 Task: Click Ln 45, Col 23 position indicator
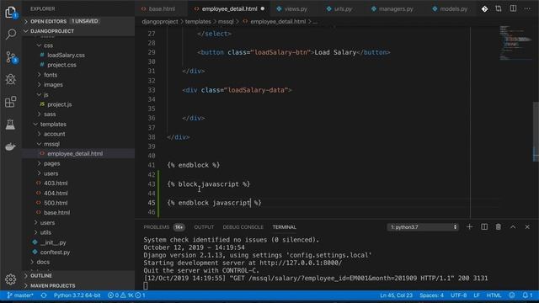point(396,295)
